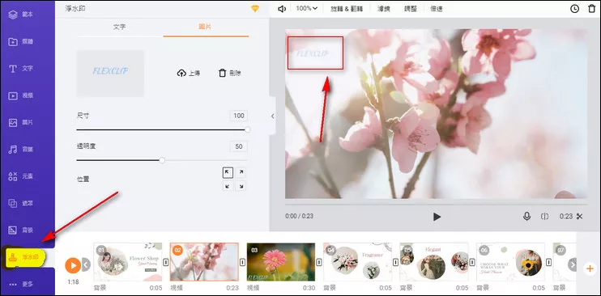Click the opacity (透明度) slider handle
This screenshot has height=296, width=601.
(162, 160)
